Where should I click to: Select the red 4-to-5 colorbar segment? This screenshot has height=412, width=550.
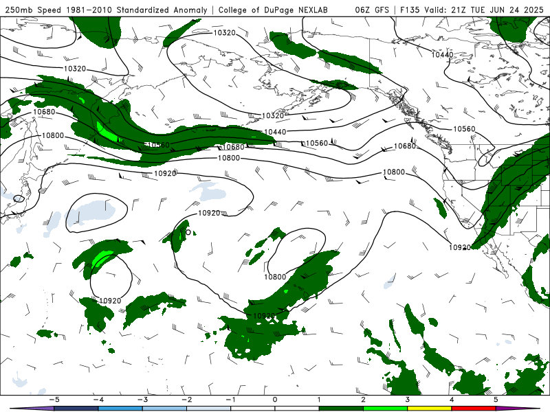tap(474, 409)
